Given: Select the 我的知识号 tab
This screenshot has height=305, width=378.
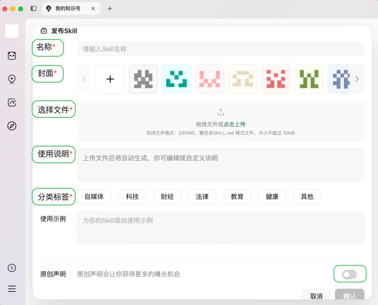Looking at the screenshot, I should [71, 8].
